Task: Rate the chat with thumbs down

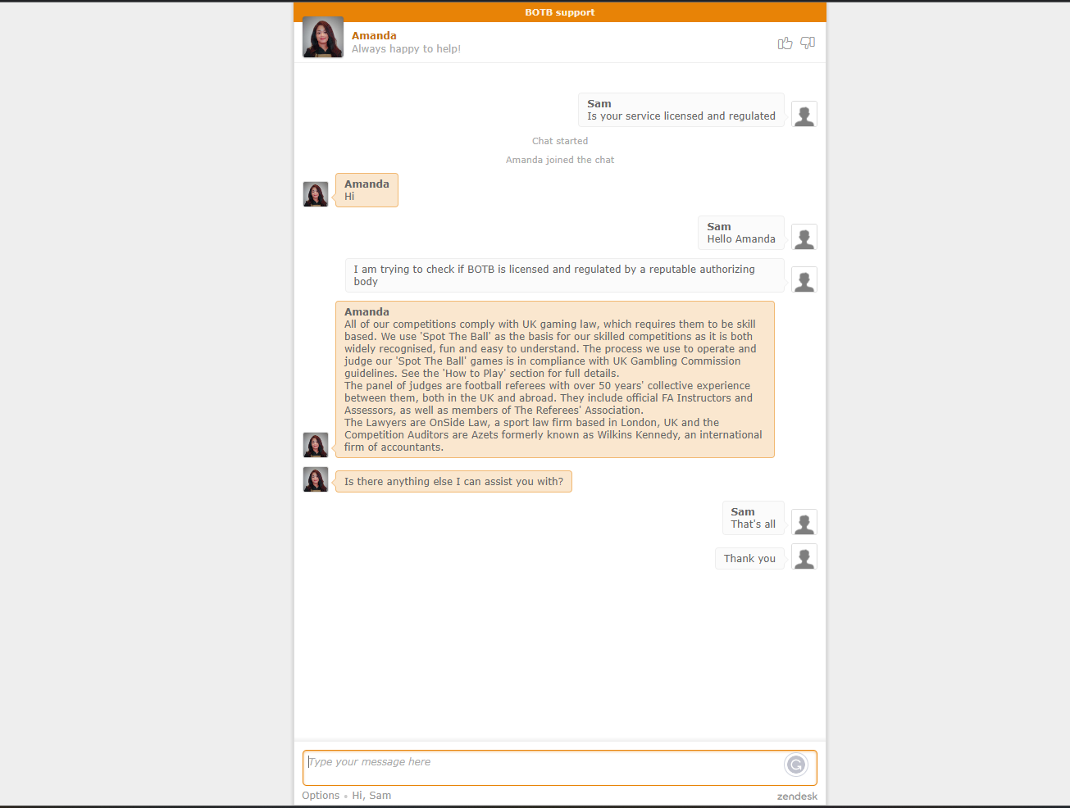Action: (808, 43)
